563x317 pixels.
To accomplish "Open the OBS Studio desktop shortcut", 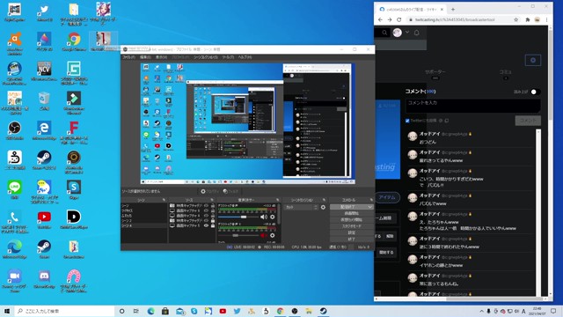I will pos(14,130).
